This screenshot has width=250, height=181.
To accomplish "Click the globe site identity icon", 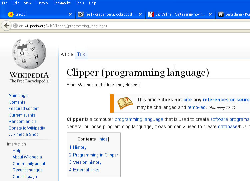I will click(15, 26).
